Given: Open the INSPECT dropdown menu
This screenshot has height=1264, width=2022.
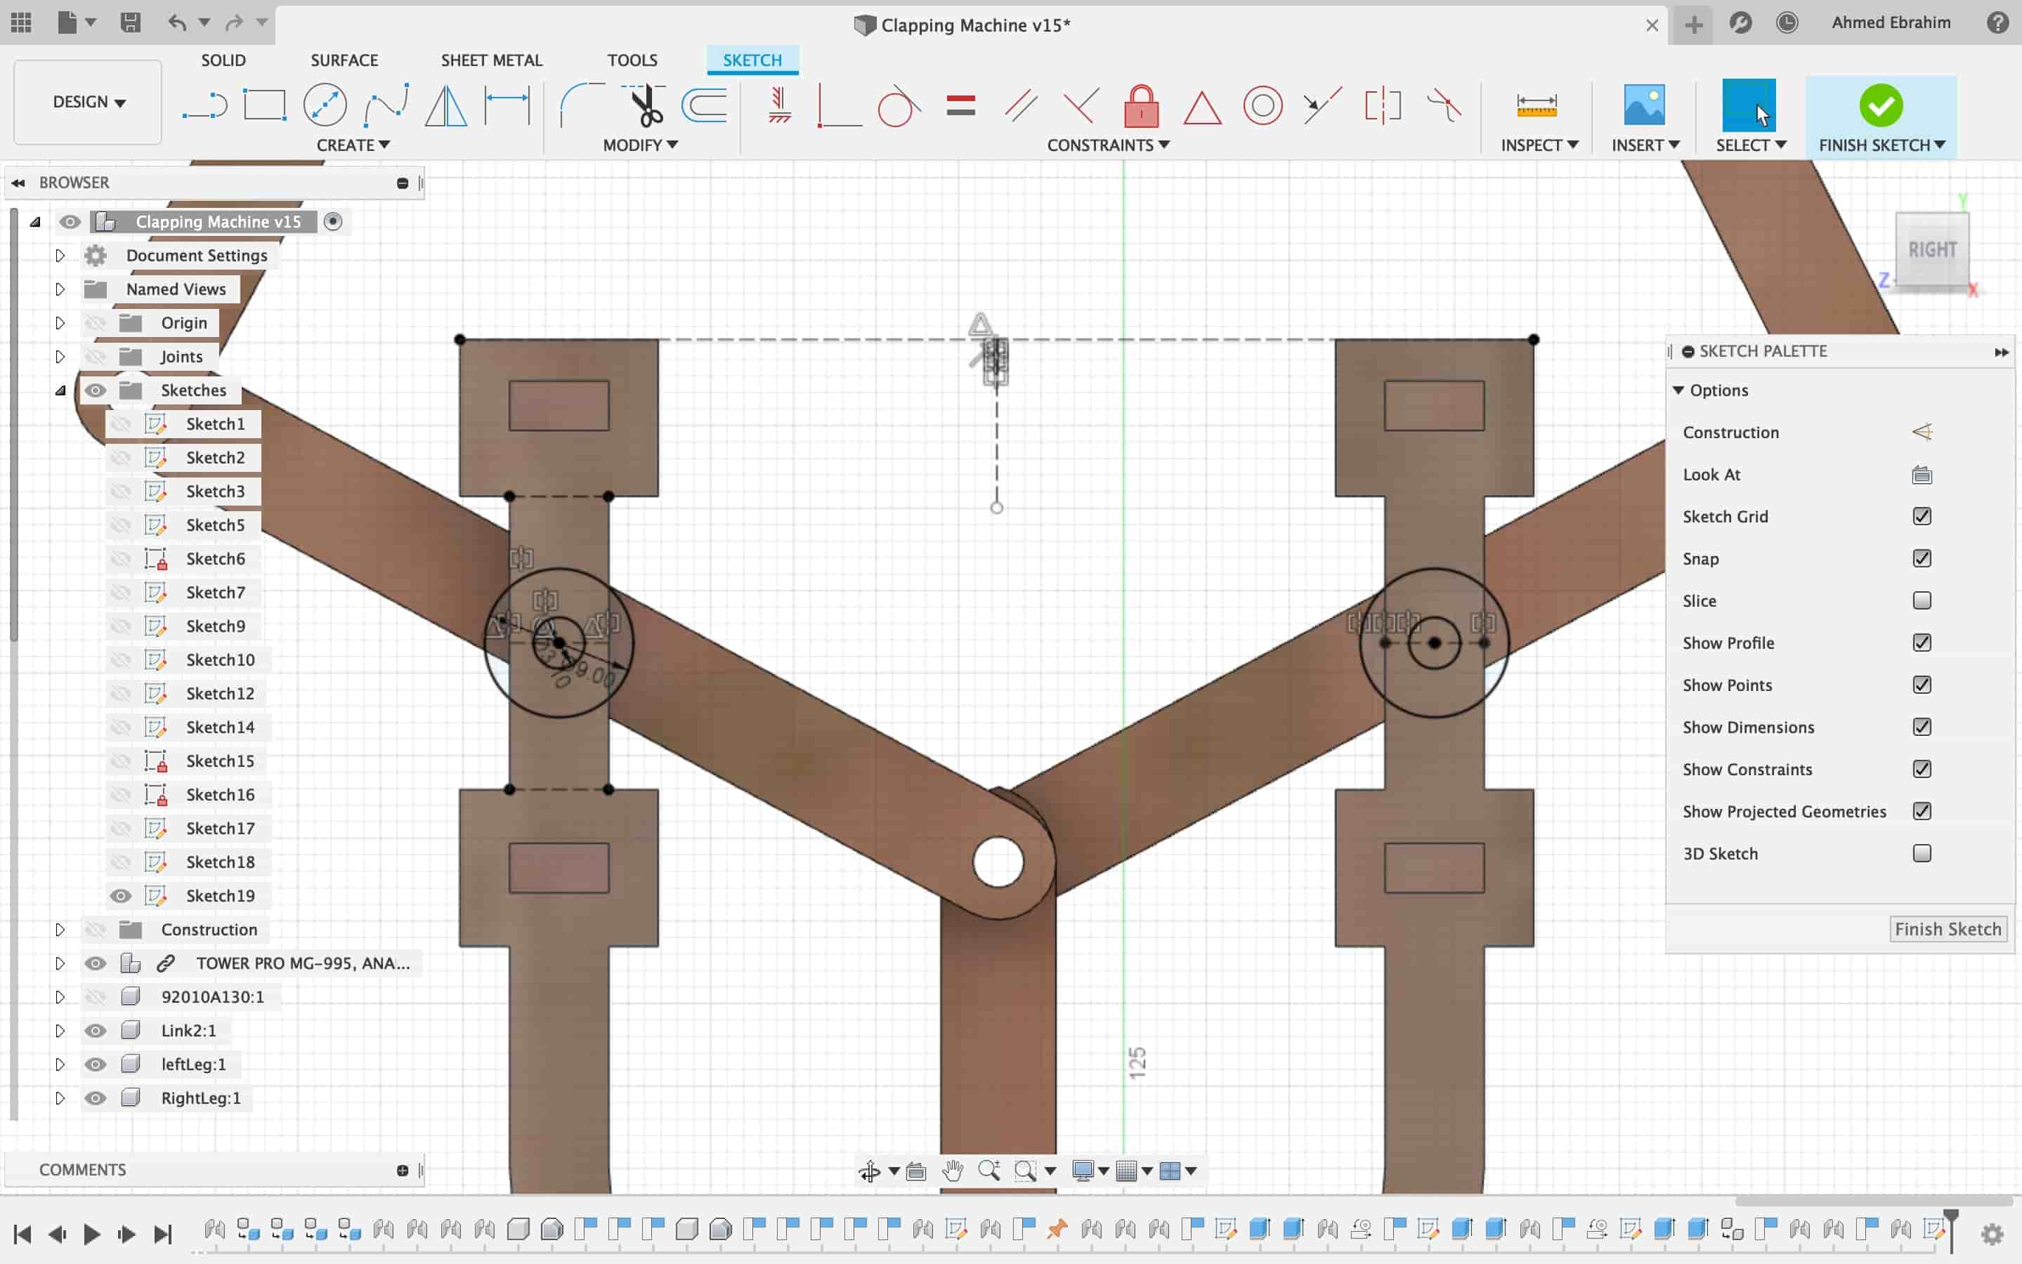Looking at the screenshot, I should click(x=1539, y=145).
